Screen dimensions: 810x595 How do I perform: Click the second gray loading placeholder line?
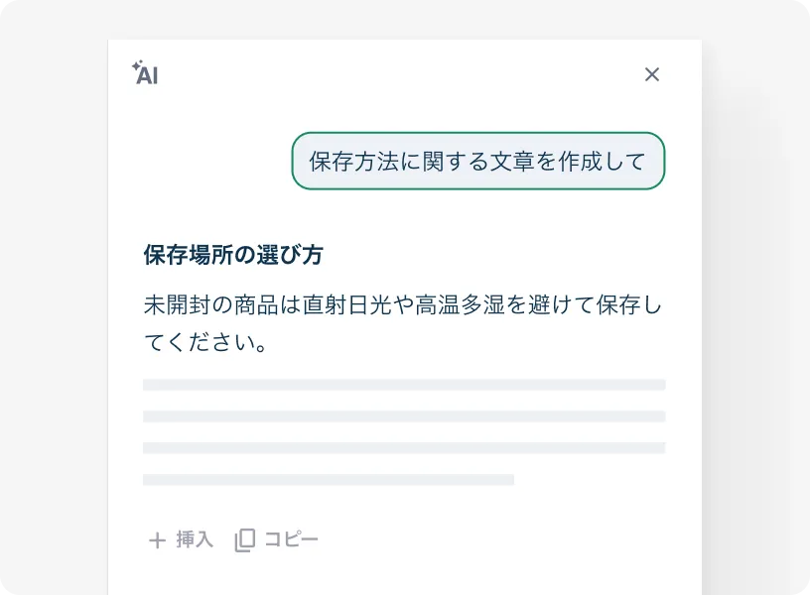(404, 416)
